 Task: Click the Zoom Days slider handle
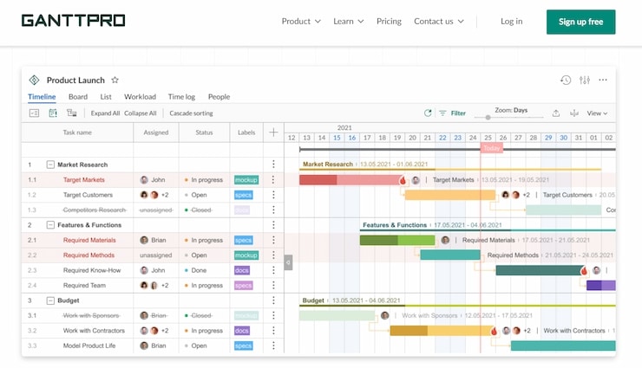(488, 116)
